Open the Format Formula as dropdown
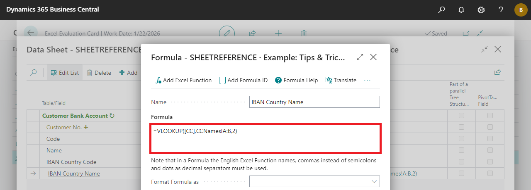This screenshot has width=531, height=190. [314, 182]
